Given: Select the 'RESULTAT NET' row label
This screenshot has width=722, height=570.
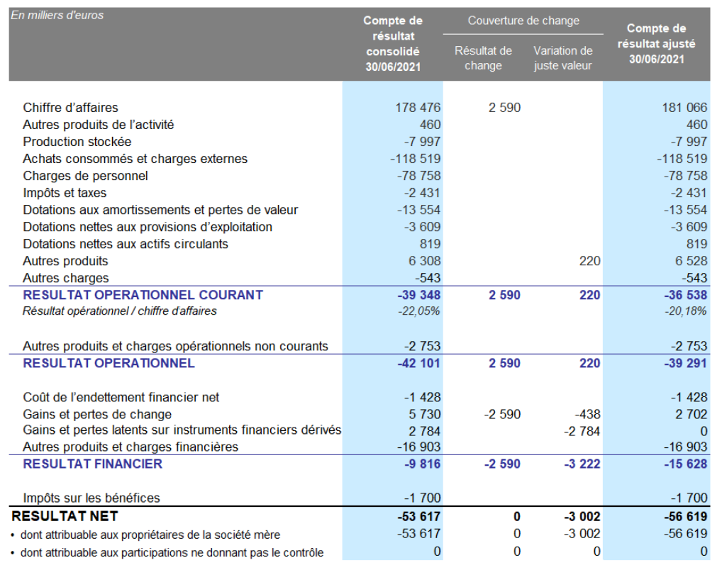Looking at the screenshot, I should [x=65, y=515].
